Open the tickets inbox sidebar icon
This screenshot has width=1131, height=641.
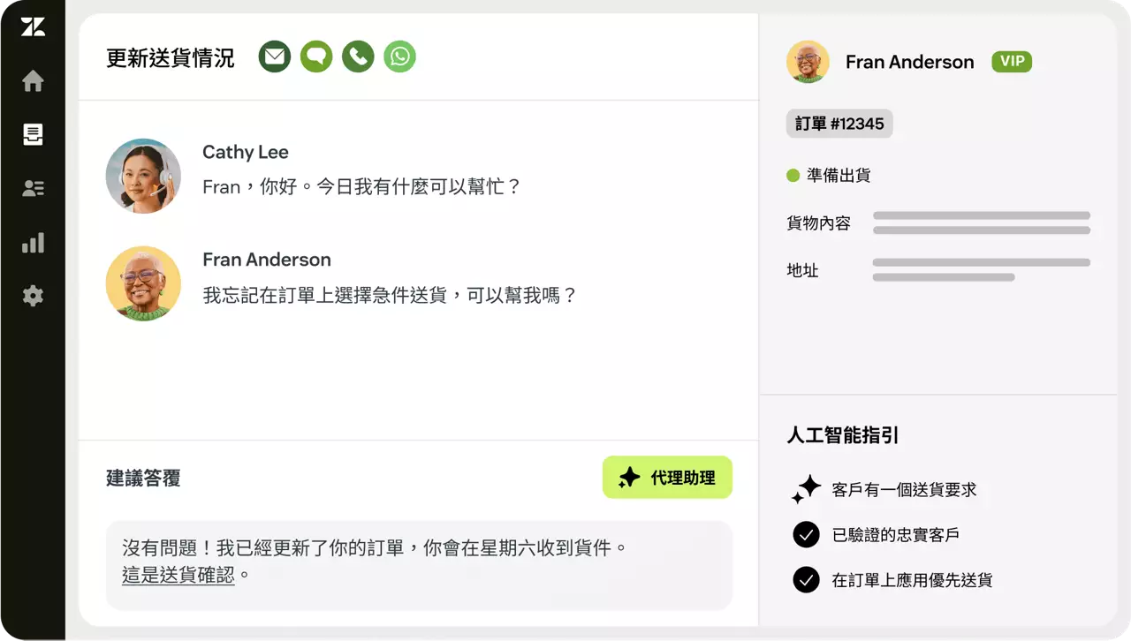tap(33, 135)
